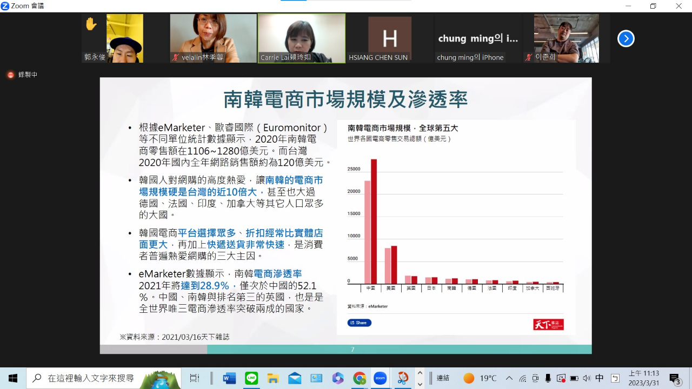Click the Windows Start button
Image resolution: width=692 pixels, height=389 pixels.
tap(13, 378)
